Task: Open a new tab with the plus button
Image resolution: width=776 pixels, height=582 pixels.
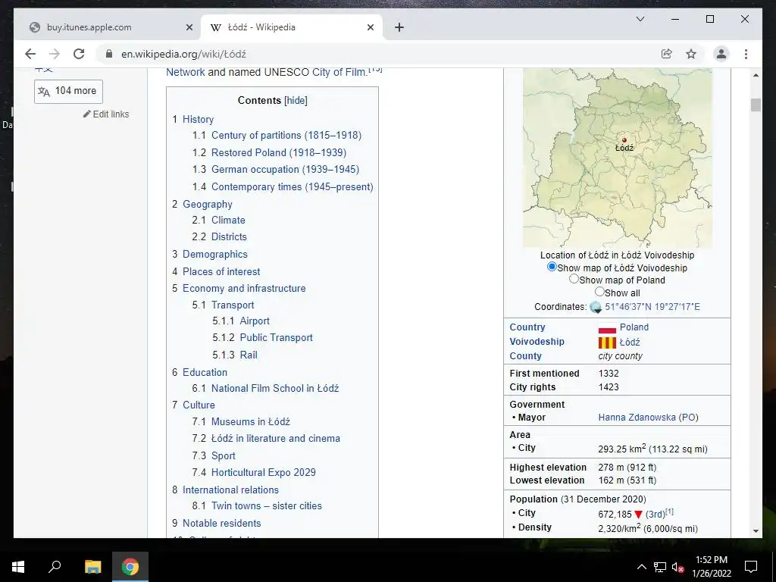Action: click(399, 27)
